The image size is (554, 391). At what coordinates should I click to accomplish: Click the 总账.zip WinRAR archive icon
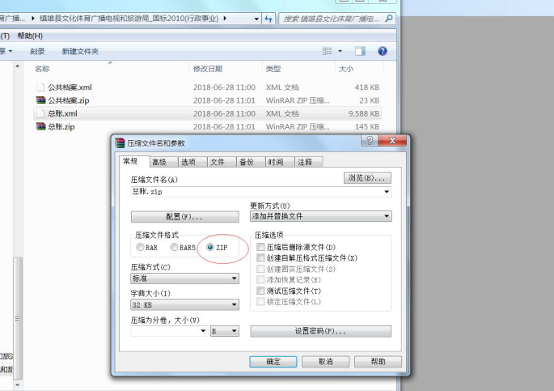coord(40,127)
